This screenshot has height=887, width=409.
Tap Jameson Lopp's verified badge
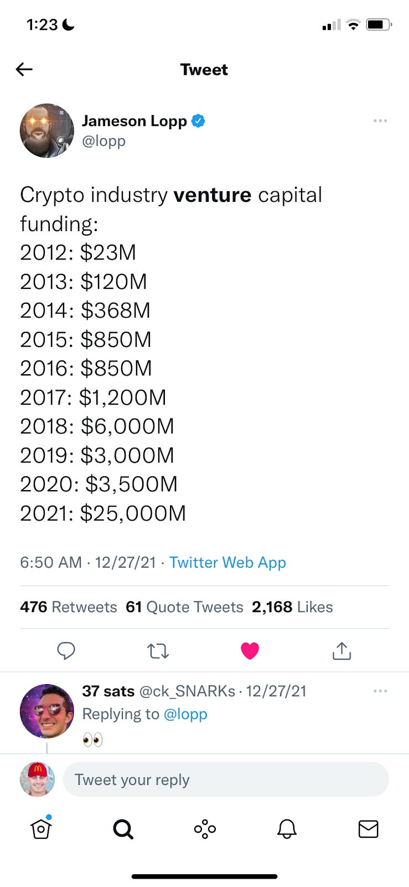coord(199,121)
